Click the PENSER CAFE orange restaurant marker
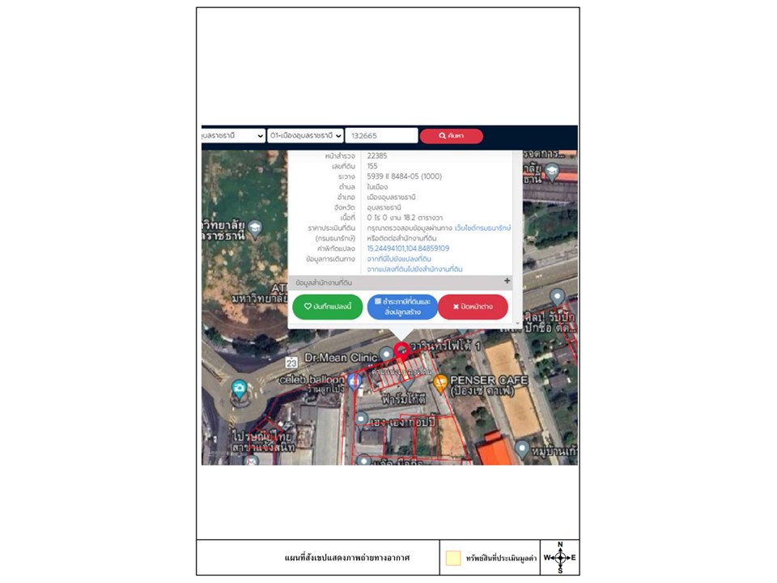Image resolution: width=777 pixels, height=583 pixels. (440, 380)
